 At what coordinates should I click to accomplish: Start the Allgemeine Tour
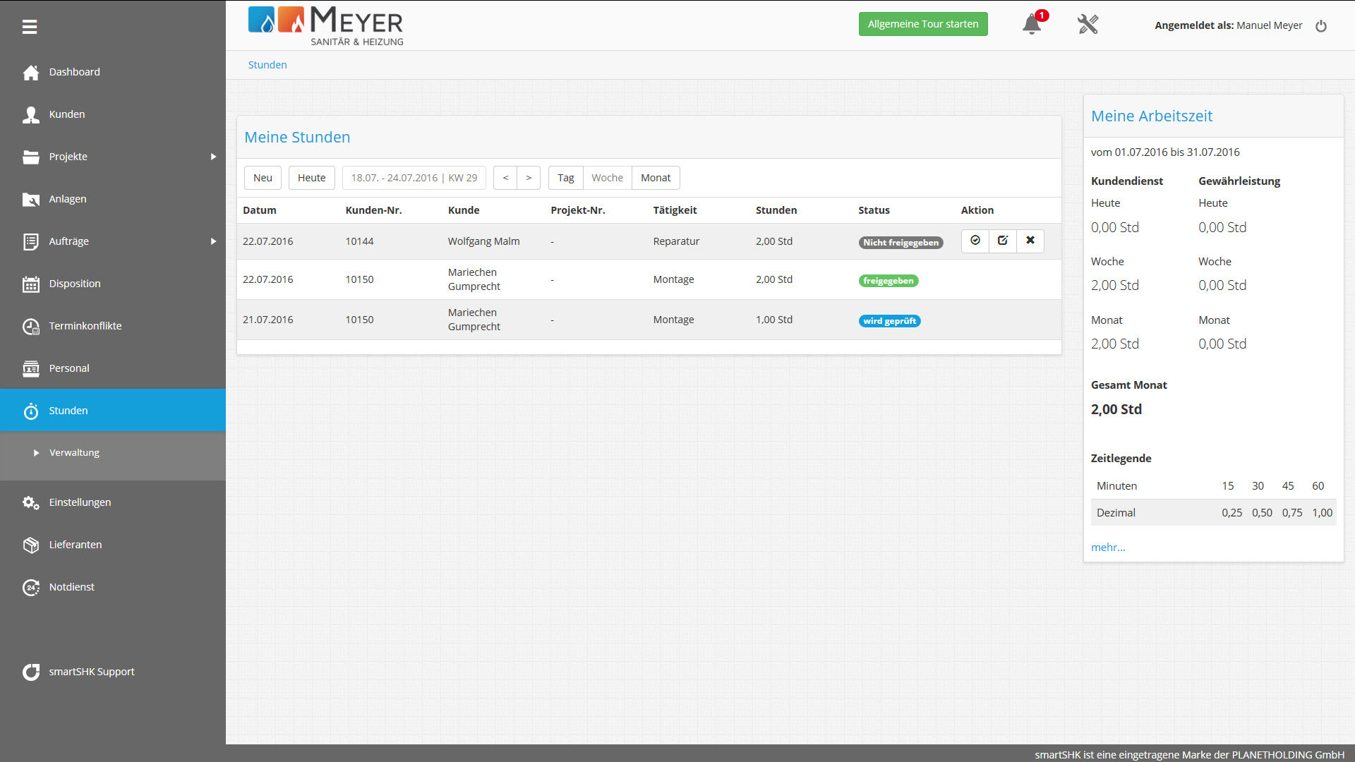pyautogui.click(x=923, y=24)
